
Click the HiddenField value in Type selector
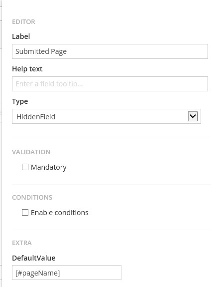coord(36,117)
